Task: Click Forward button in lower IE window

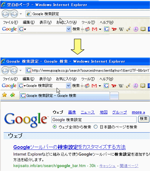Action: pyautogui.click(x=14, y=70)
